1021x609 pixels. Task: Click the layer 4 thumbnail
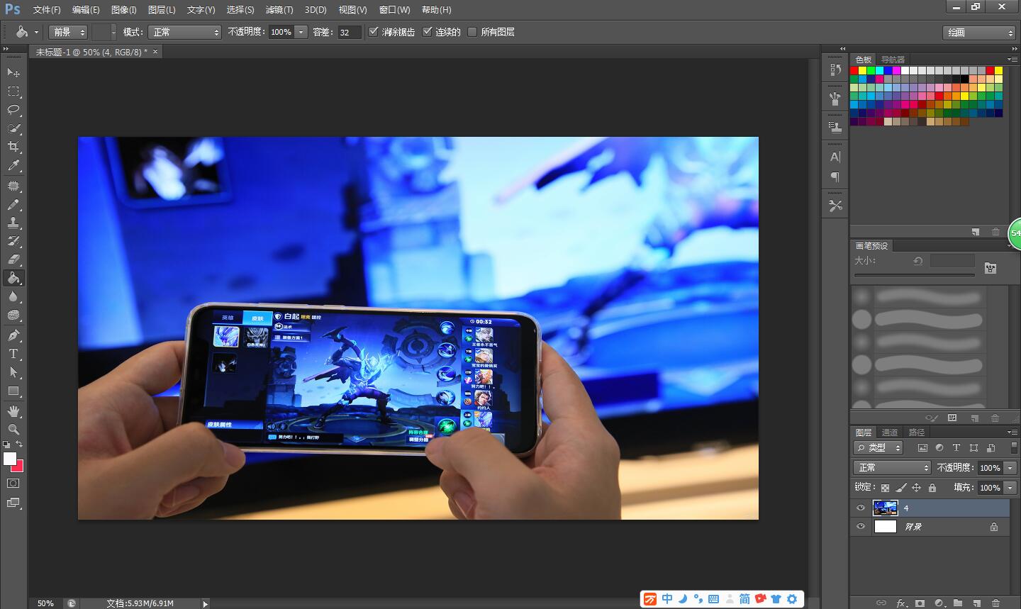click(885, 508)
